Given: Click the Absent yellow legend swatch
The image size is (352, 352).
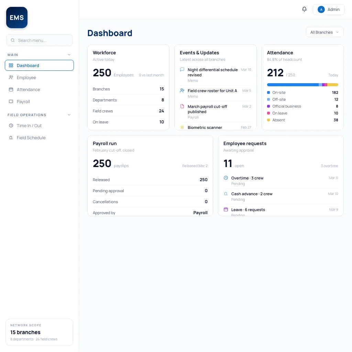Looking at the screenshot, I should pos(268,120).
